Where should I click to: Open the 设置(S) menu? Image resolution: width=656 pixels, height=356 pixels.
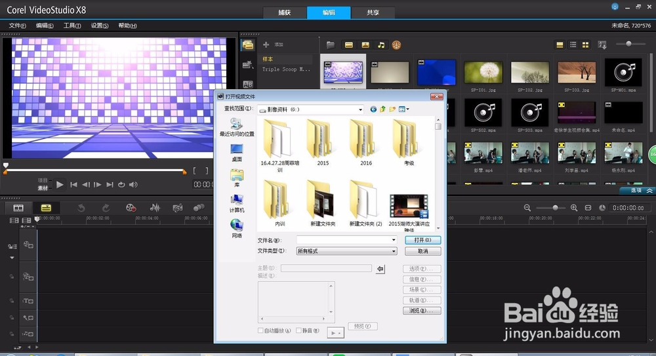[100, 26]
